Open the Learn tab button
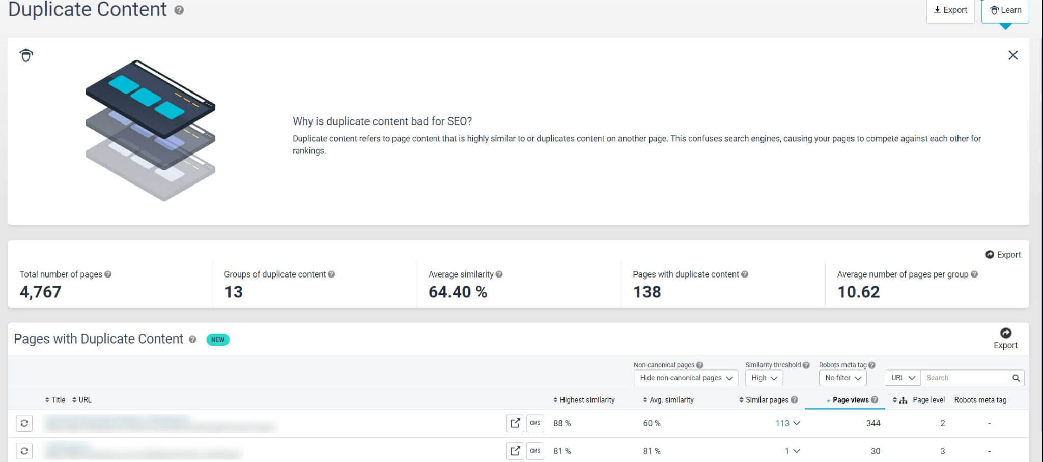The width and height of the screenshot is (1043, 462). (1005, 10)
